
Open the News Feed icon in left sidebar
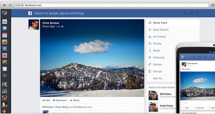tap(5, 22)
